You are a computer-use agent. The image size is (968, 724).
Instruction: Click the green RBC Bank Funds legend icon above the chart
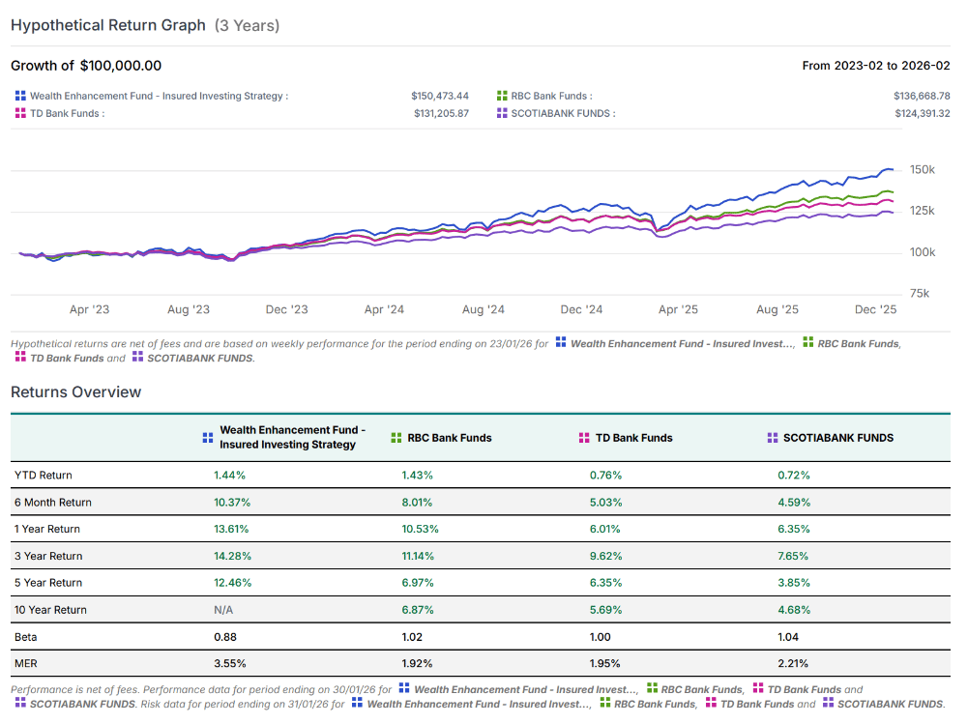coord(502,96)
